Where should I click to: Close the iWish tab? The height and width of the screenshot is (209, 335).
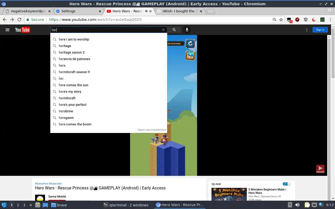pyautogui.click(x=201, y=11)
